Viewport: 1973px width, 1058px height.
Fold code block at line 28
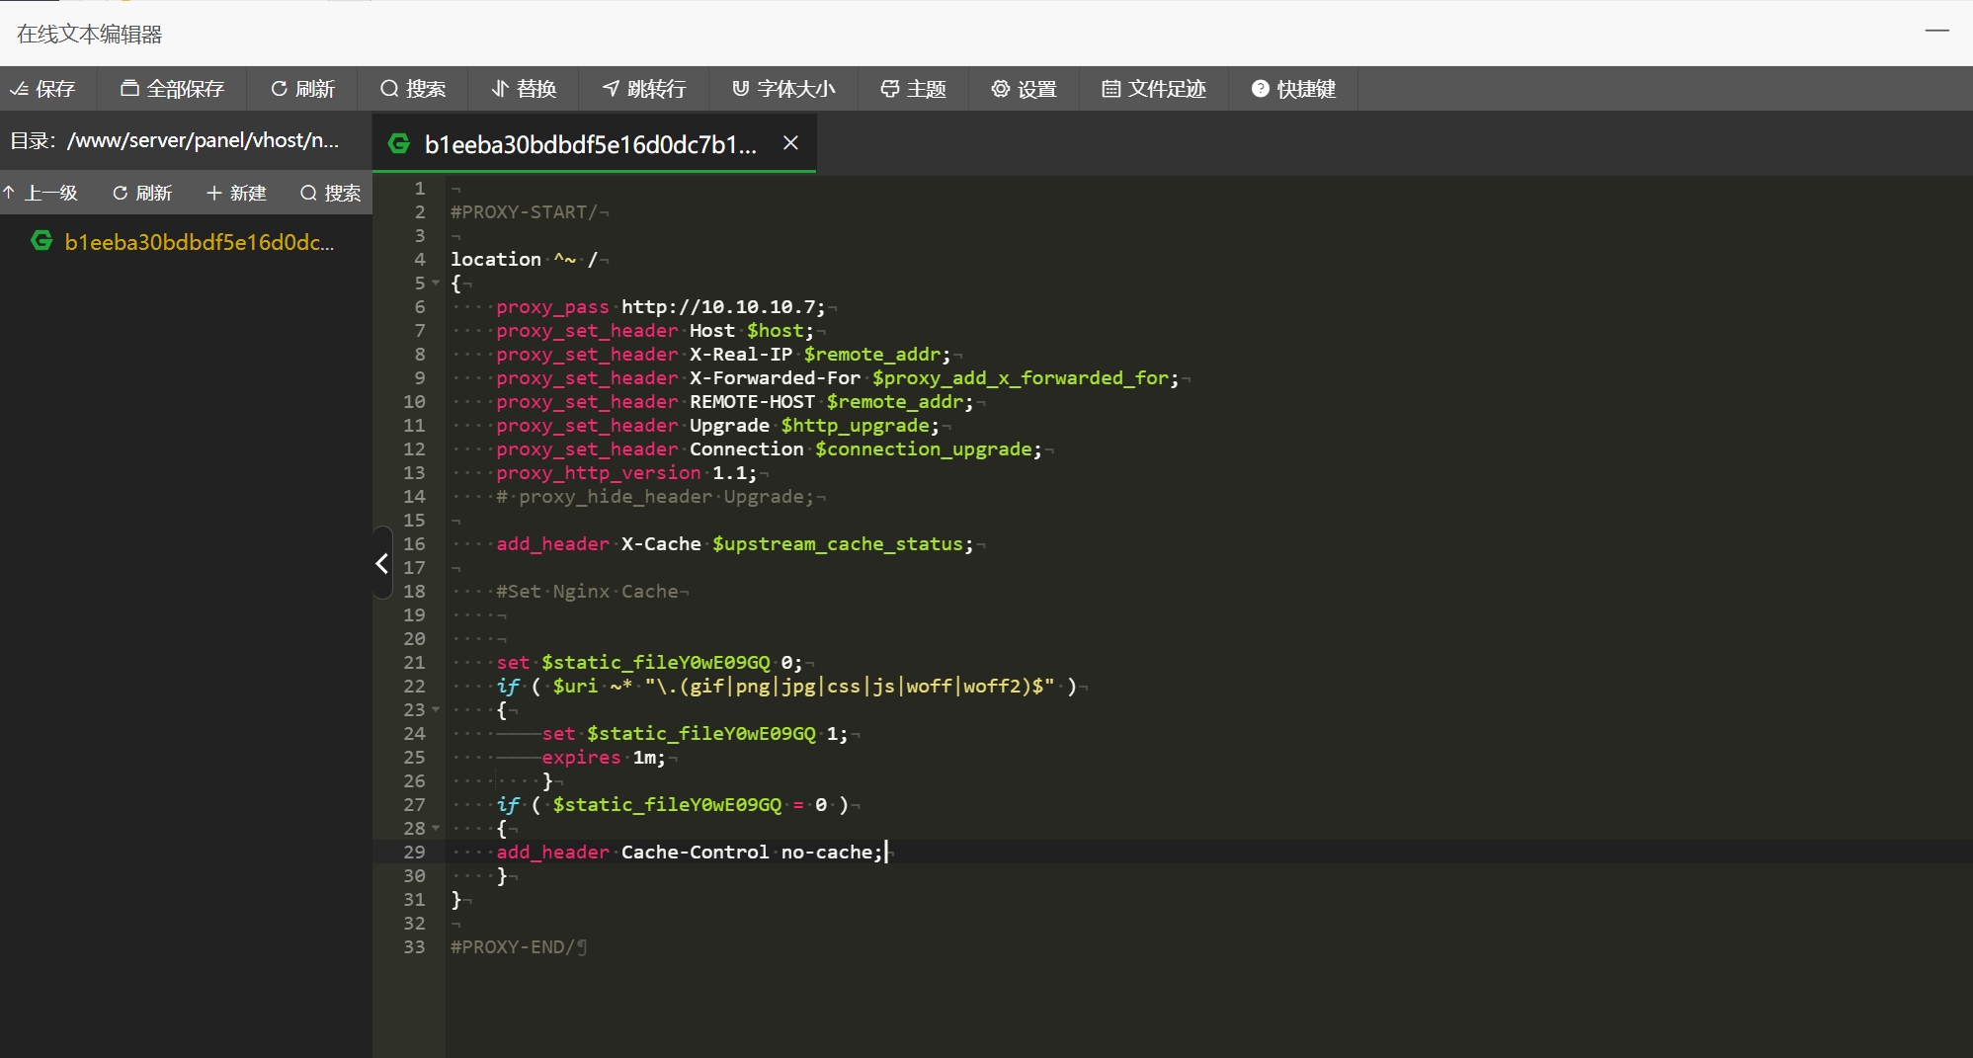coord(436,829)
